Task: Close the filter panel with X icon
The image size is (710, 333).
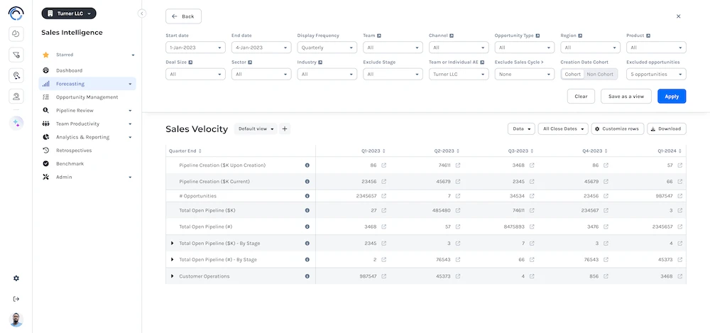Action: [678, 16]
